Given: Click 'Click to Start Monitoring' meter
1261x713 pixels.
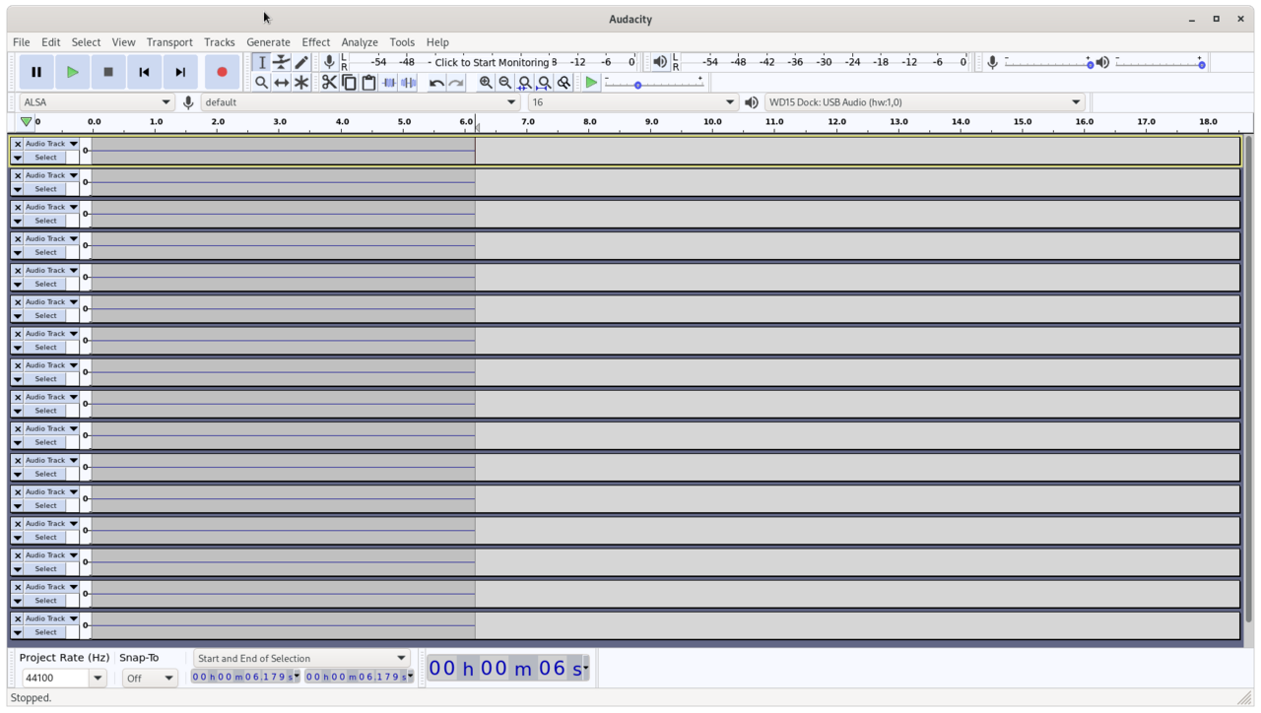Looking at the screenshot, I should coord(492,62).
